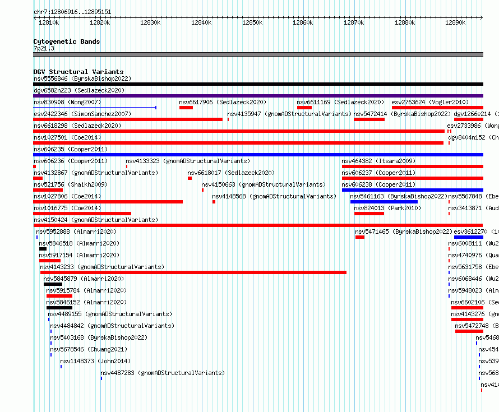Click nsv5403168 (ByrskaBishop2022) label
499x412 pixels.
point(99,337)
